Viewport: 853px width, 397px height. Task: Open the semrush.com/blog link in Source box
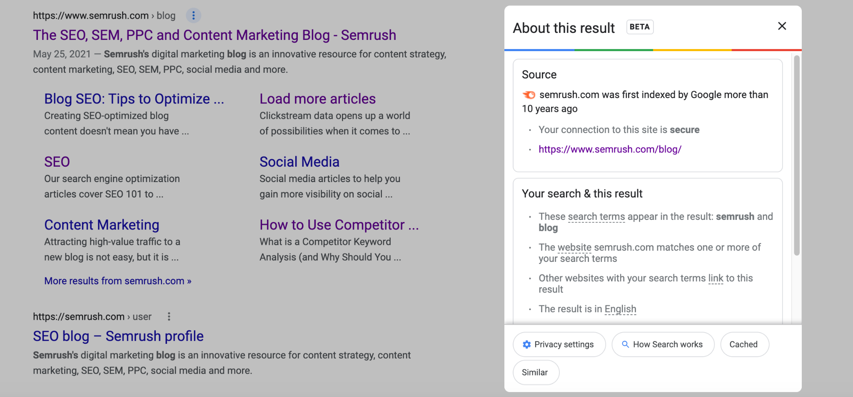(609, 149)
